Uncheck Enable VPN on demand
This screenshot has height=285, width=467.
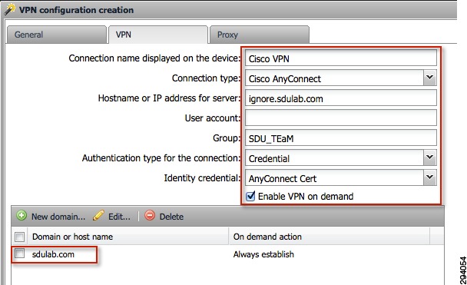[250, 196]
